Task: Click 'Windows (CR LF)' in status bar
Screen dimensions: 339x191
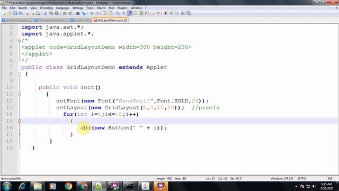Action: click(x=282, y=178)
